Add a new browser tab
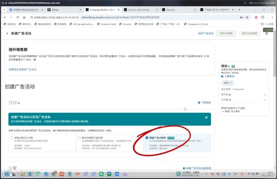The image size is (277, 179). click(x=239, y=10)
